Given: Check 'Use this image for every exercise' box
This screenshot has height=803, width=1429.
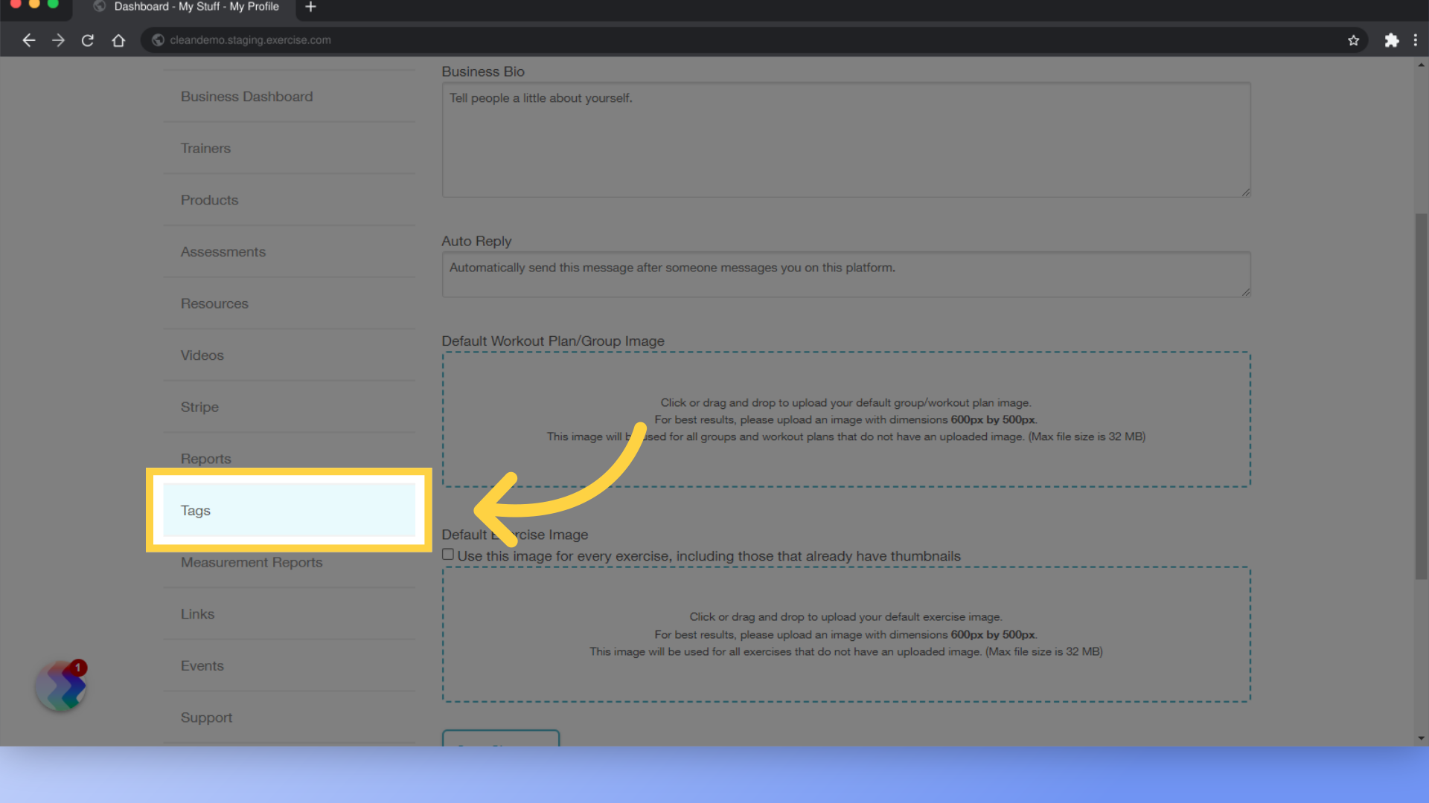Looking at the screenshot, I should click(448, 555).
